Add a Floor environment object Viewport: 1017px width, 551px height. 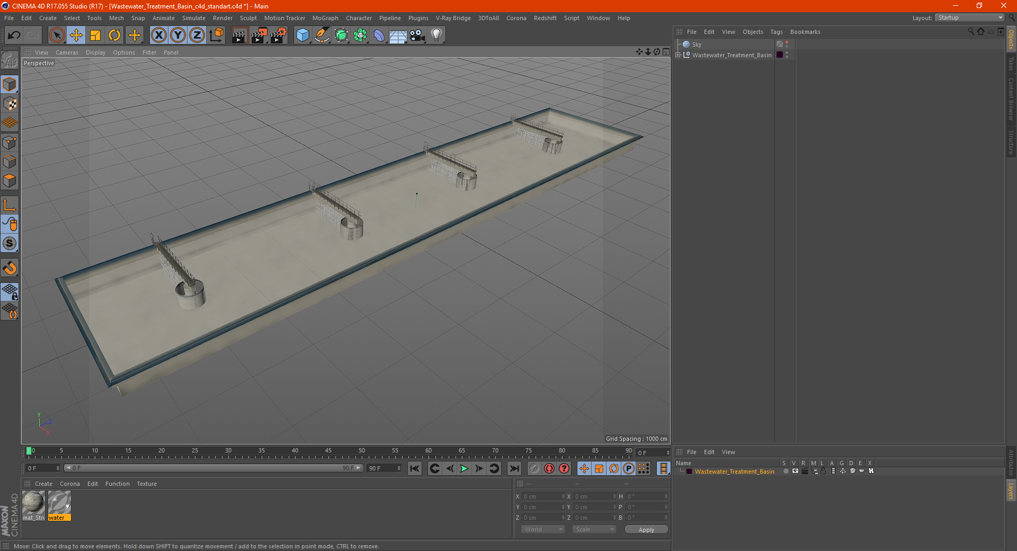click(398, 35)
